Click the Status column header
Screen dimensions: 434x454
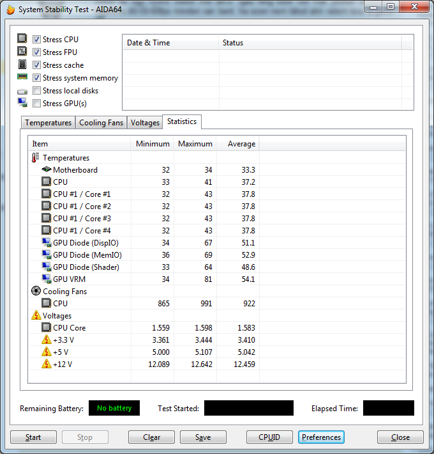[x=310, y=43]
